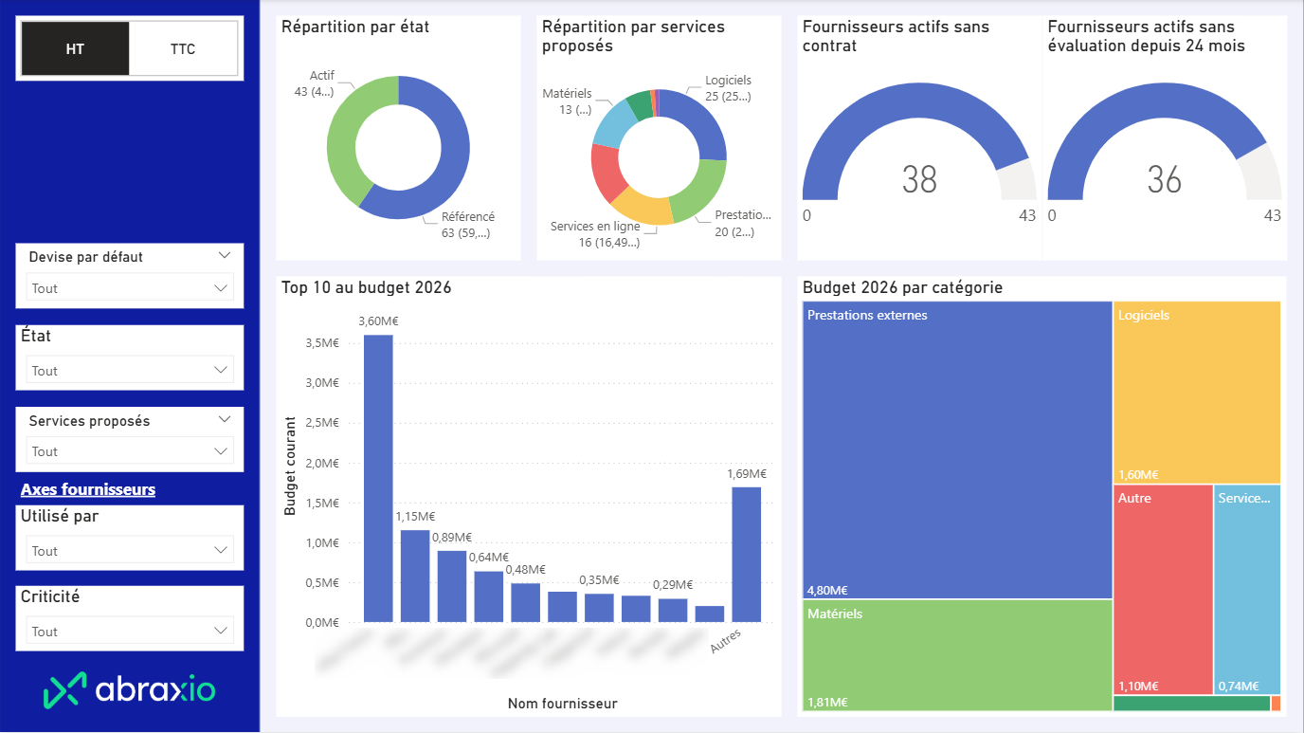The width and height of the screenshot is (1304, 733).
Task: Select the yellow Logiciels treemap tile
Action: click(x=1196, y=392)
